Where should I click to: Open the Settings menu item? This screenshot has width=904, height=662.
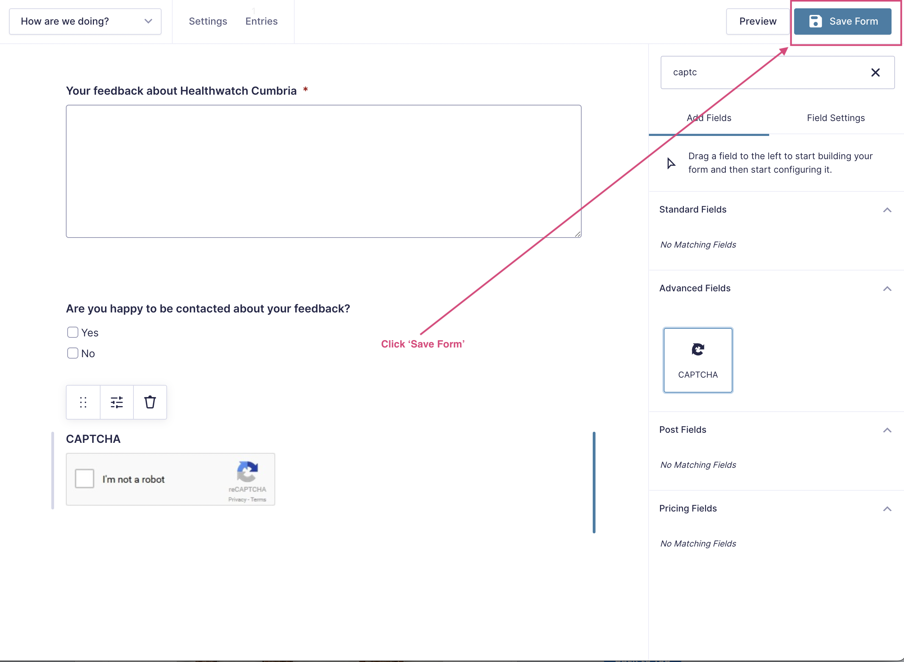(208, 21)
